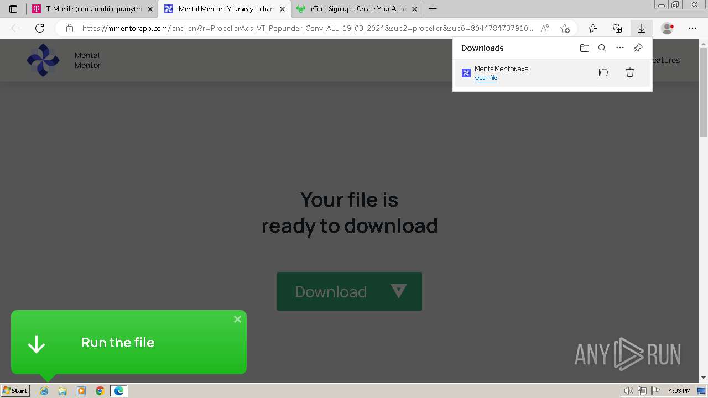Select Edge taskbar button
708x398 pixels.
pyautogui.click(x=119, y=391)
